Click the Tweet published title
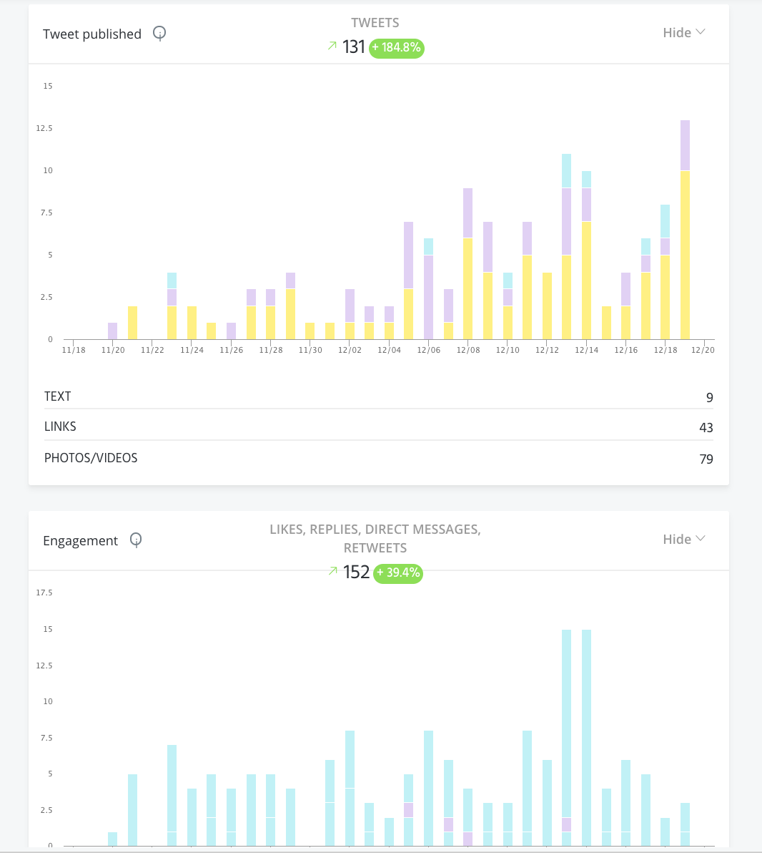The width and height of the screenshot is (762, 853). (91, 34)
